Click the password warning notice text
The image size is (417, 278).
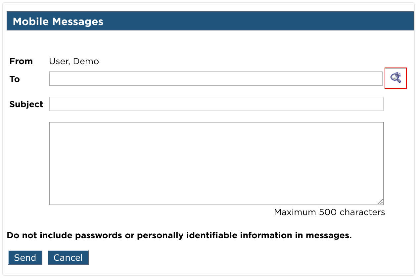tap(179, 235)
